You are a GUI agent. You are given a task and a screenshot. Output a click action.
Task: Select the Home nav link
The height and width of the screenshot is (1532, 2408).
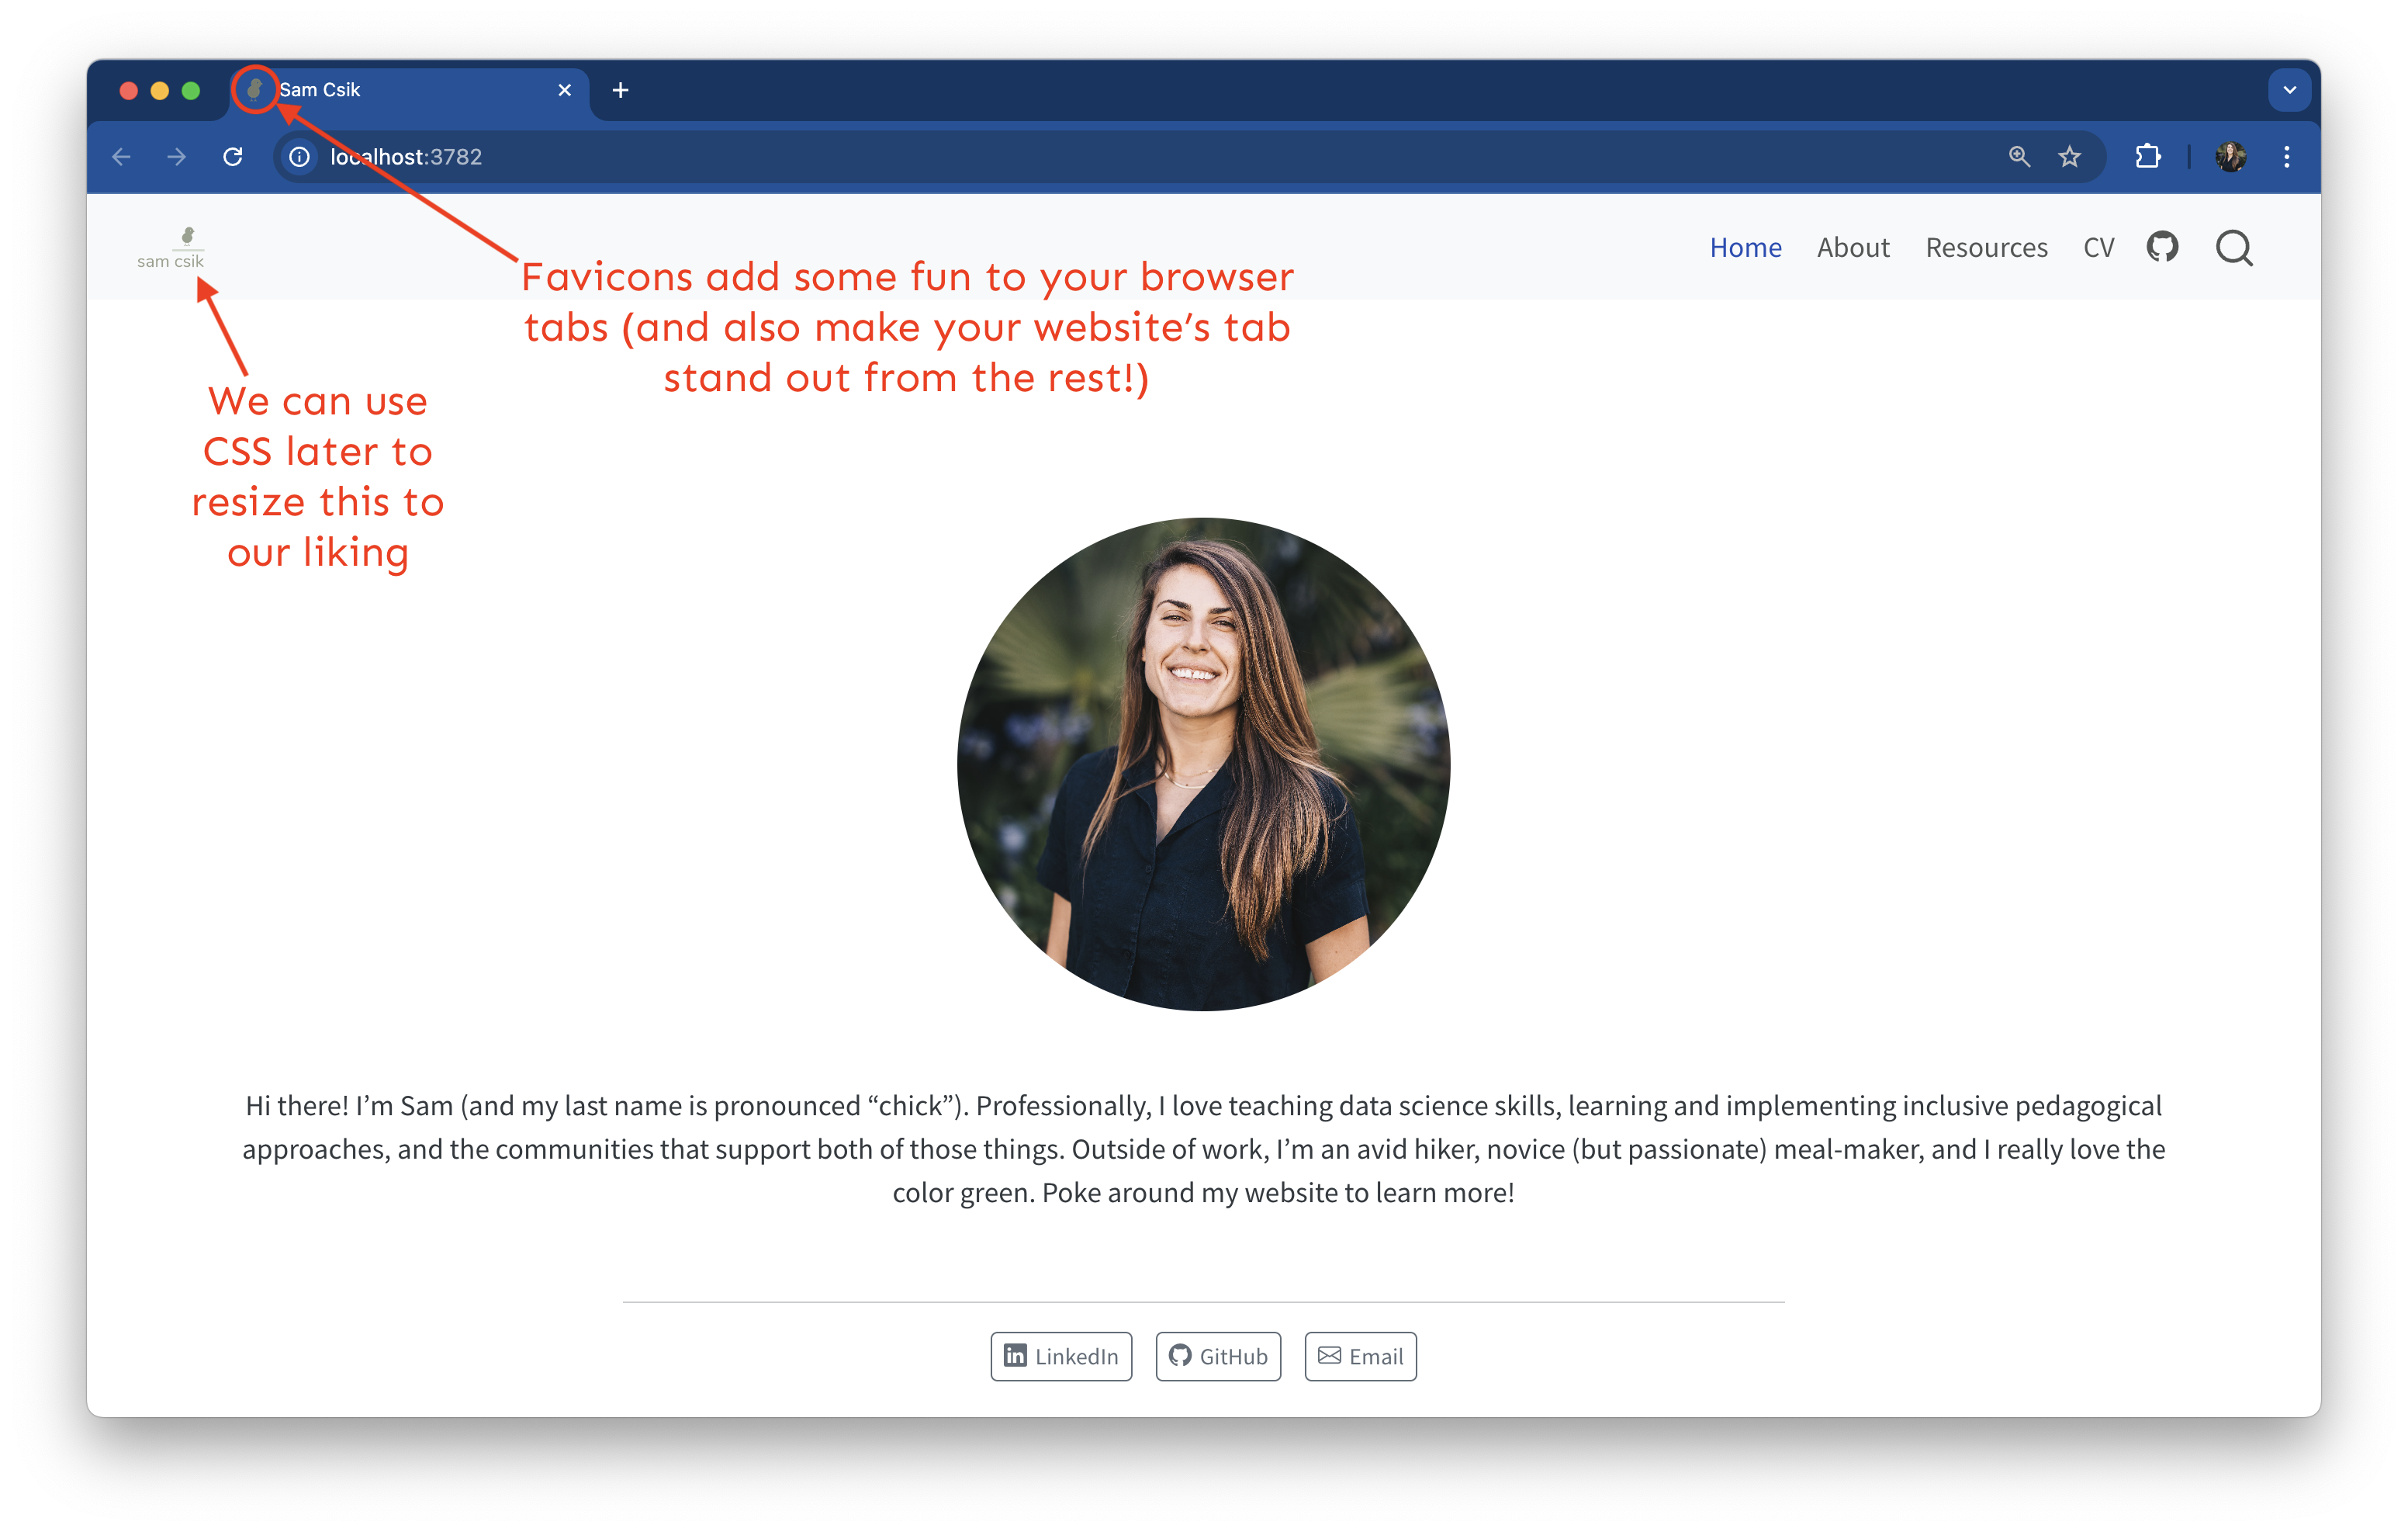tap(1745, 247)
